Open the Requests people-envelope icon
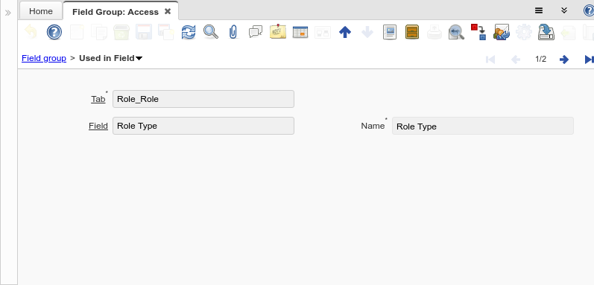The height and width of the screenshot is (285, 594). click(x=502, y=32)
